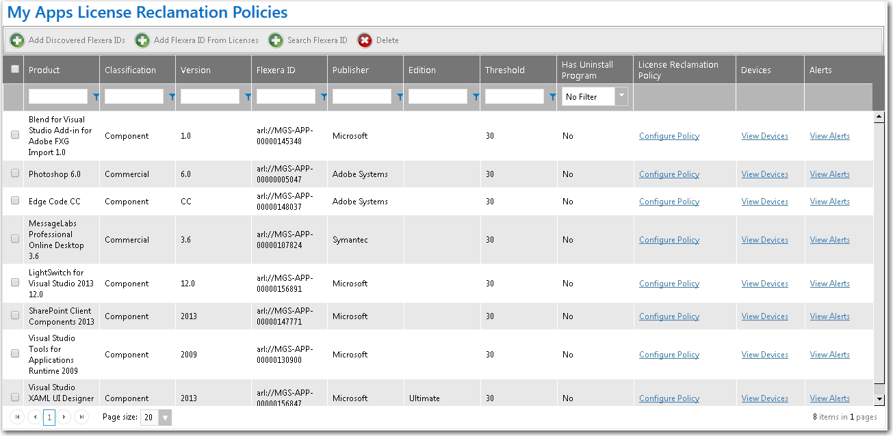Viewport: 893px width, 436px height.
Task: Click 'Ultimate' edition cell
Action: (423, 398)
